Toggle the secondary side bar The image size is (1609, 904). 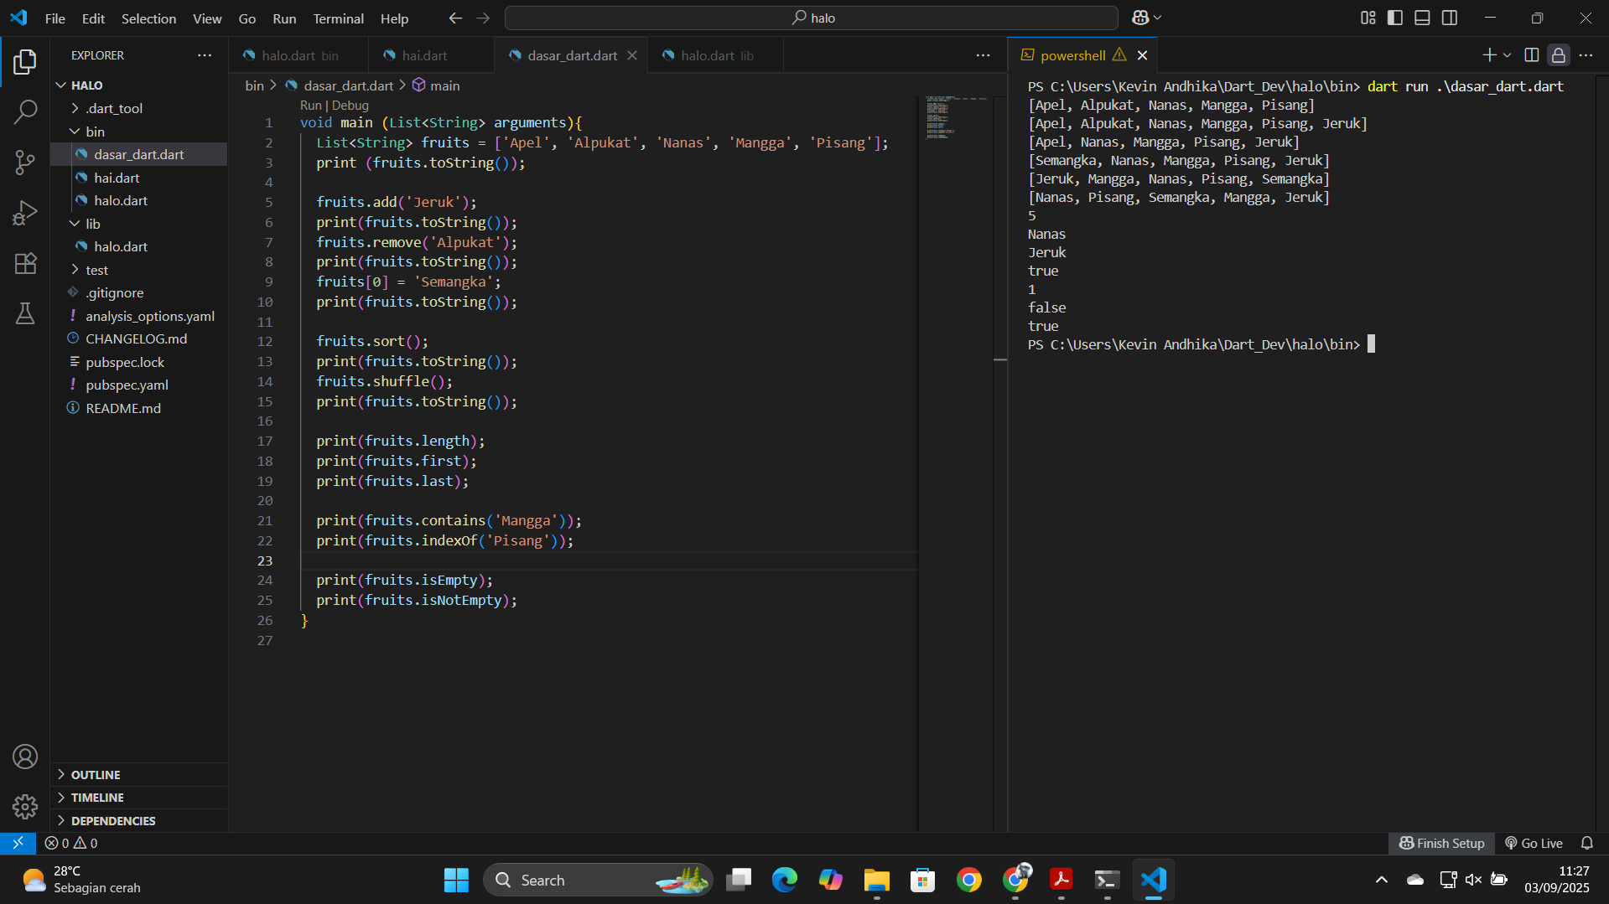point(1450,18)
